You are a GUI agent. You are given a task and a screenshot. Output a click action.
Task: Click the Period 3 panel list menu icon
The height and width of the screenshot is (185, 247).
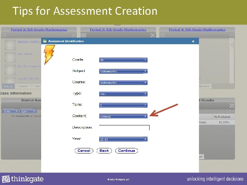click(83, 35)
